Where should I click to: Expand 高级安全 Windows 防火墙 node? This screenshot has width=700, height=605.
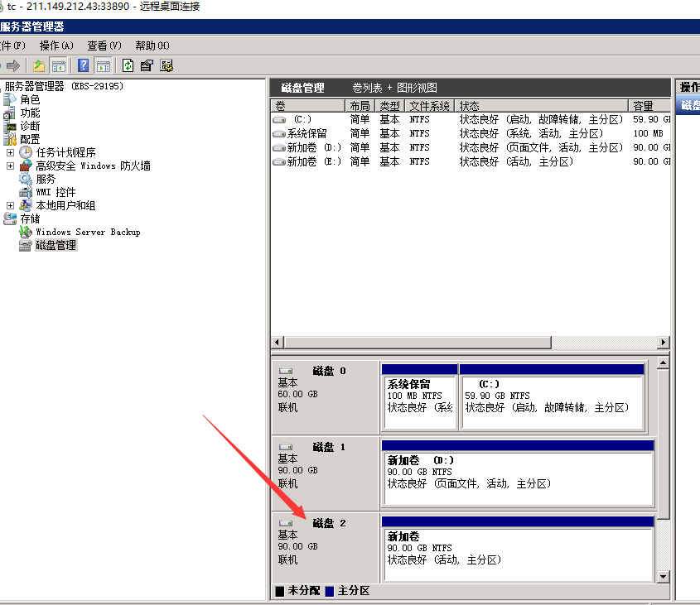click(x=10, y=166)
